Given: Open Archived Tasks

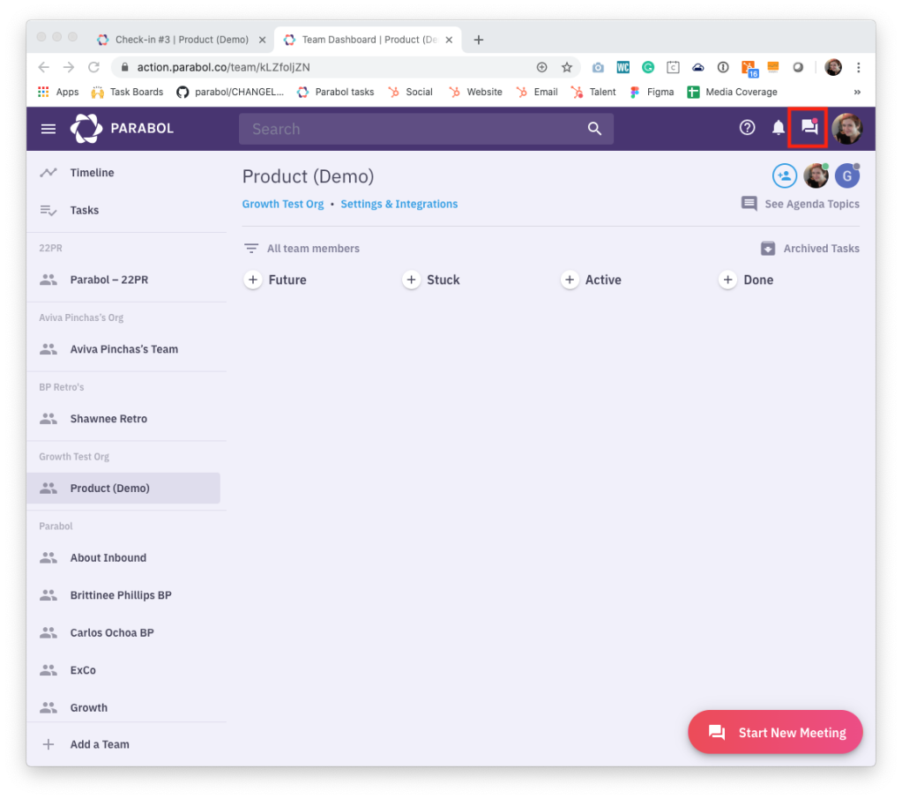Looking at the screenshot, I should tap(810, 249).
